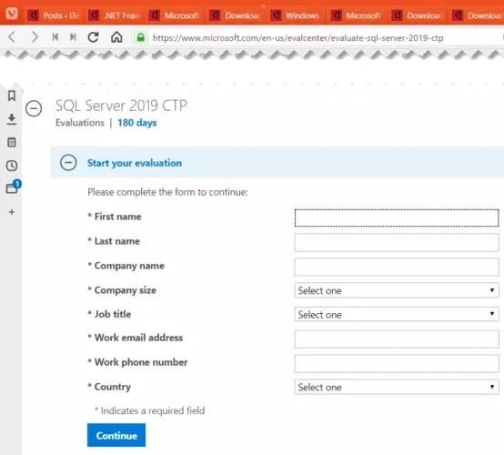Open the Window panel with badge
Image resolution: width=504 pixels, height=455 pixels.
click(x=13, y=187)
